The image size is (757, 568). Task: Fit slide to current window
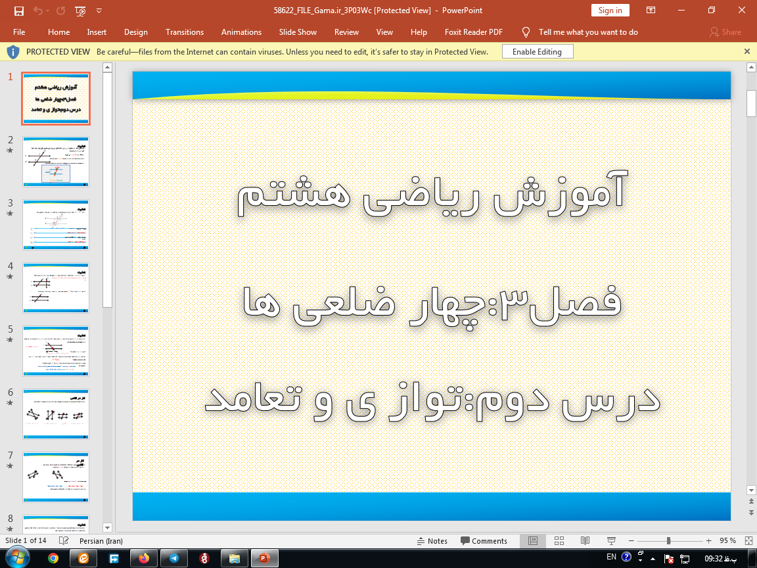pos(748,541)
